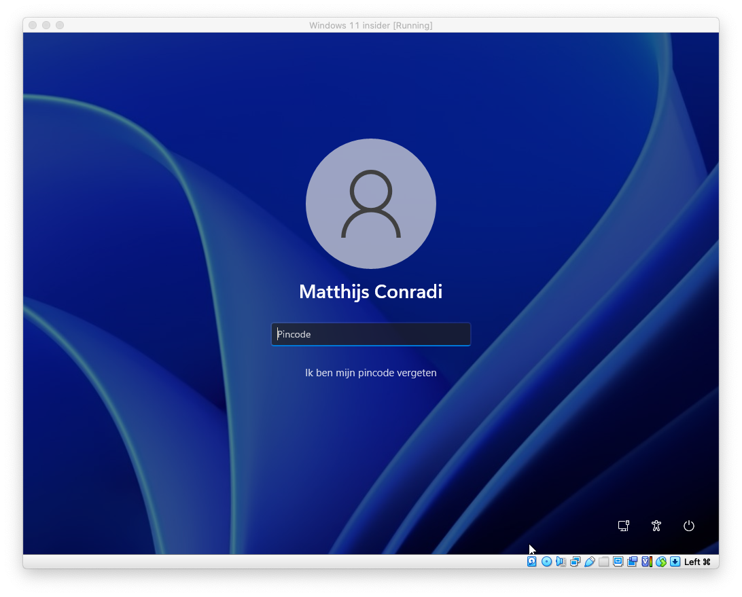This screenshot has height=597, width=742.
Task: Click the user avatar picture
Action: pos(370,204)
